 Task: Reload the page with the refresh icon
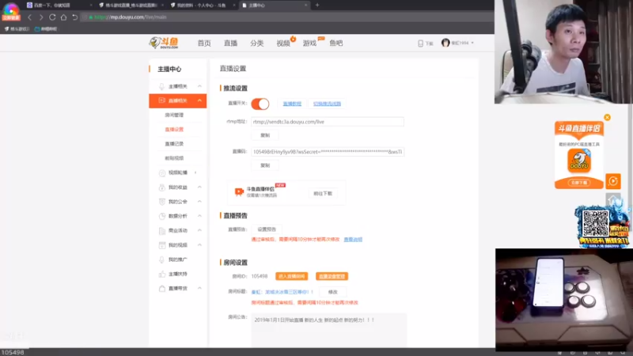[x=52, y=17]
